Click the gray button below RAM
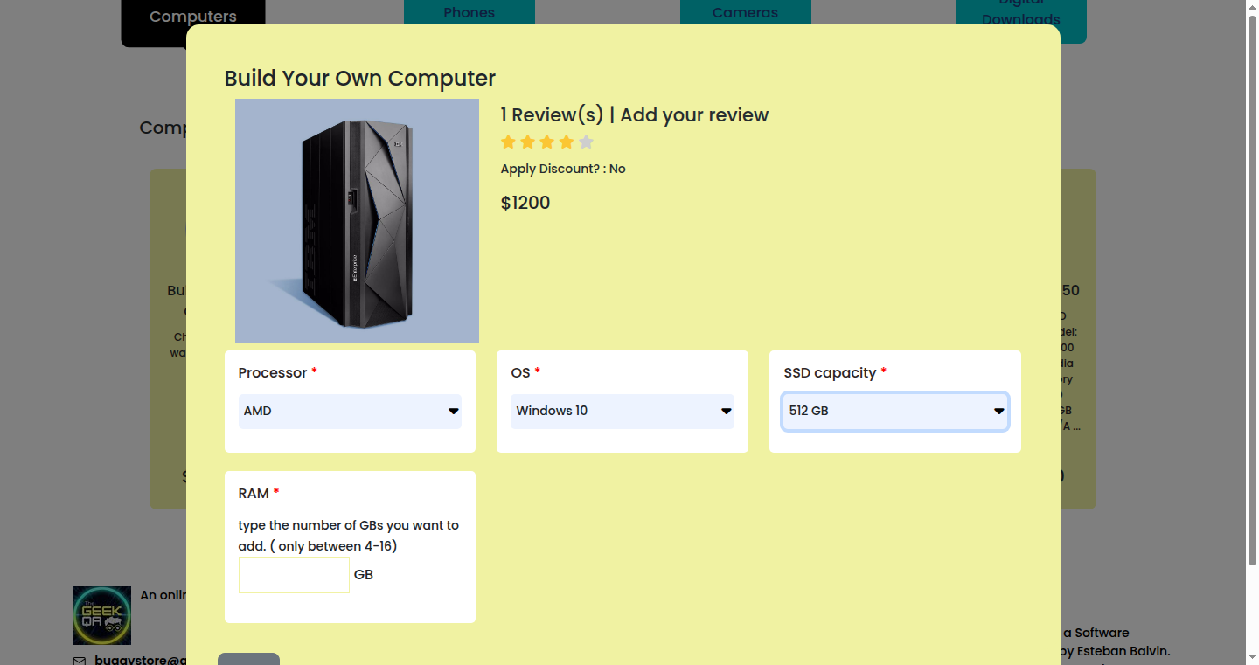Viewport: 1259px width, 665px height. coord(248,659)
